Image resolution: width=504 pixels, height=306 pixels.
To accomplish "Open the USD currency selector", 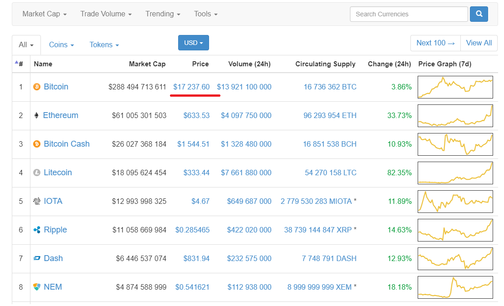I will coord(194,43).
